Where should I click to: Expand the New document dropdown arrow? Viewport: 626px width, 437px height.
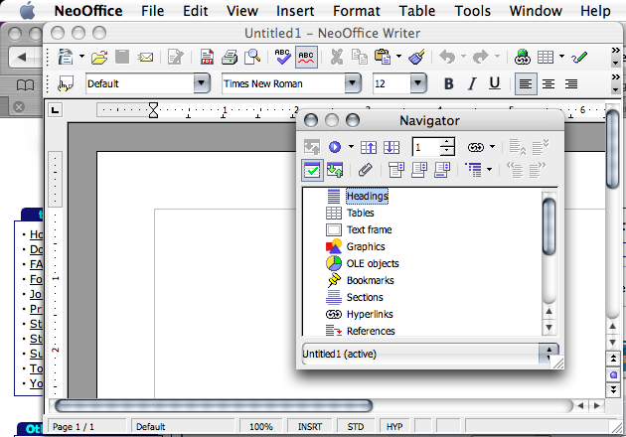coord(81,57)
